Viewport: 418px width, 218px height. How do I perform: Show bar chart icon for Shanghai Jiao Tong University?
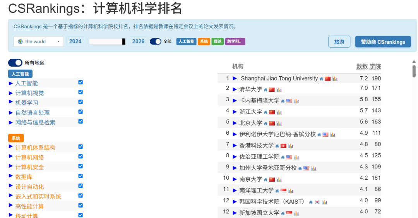335,79
